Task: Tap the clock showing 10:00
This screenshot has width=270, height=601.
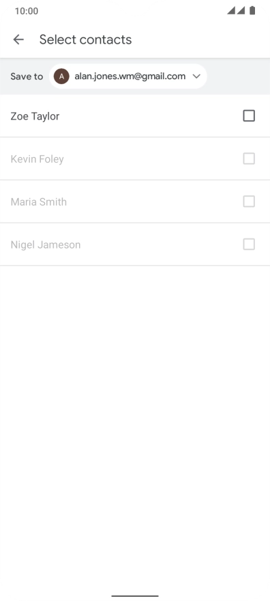Action: point(27,11)
